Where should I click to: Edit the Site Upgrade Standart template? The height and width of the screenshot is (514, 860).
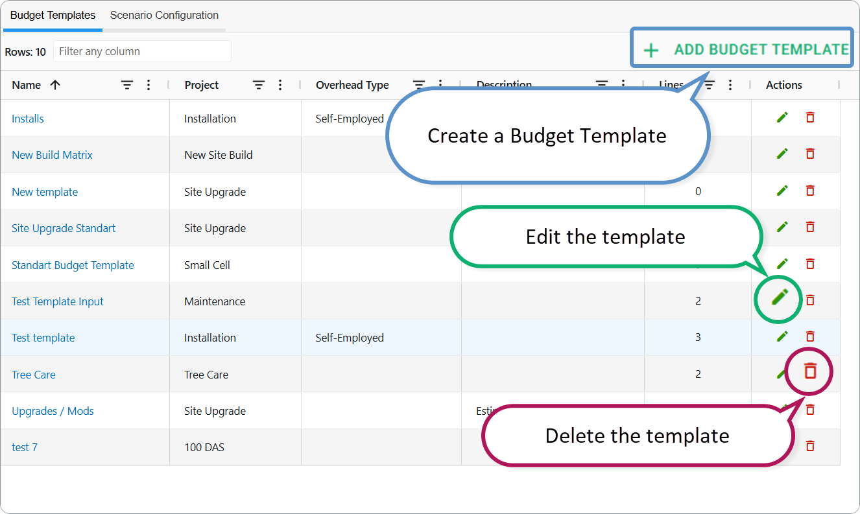click(x=783, y=227)
